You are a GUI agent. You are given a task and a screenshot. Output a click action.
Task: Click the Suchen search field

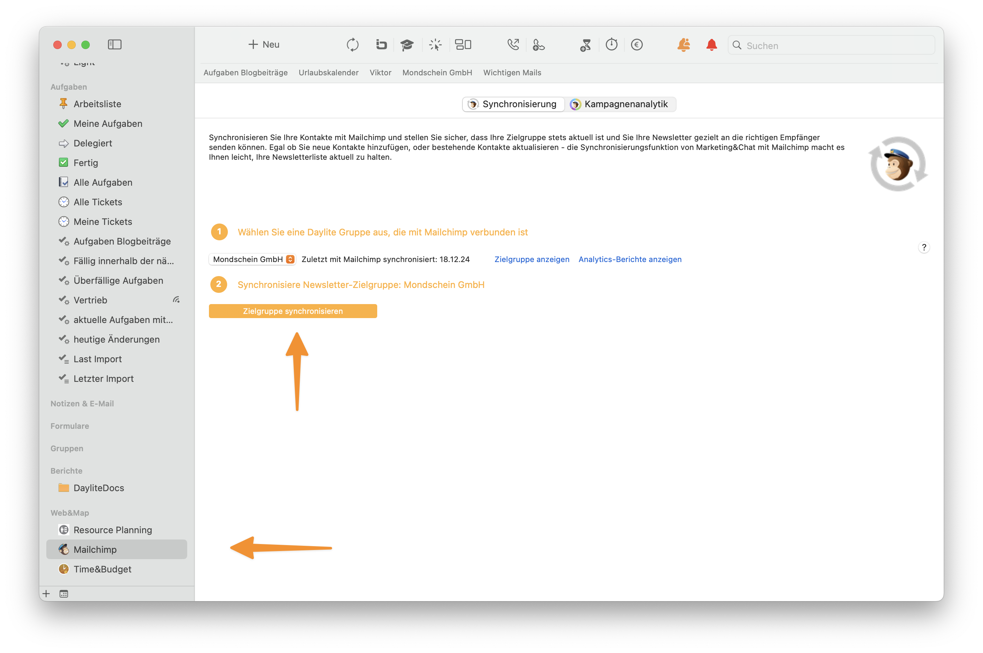[x=831, y=45]
